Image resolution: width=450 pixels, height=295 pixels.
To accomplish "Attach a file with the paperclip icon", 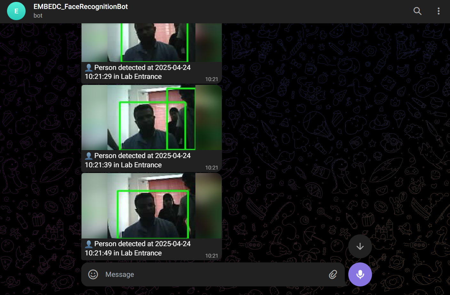I will tap(333, 274).
